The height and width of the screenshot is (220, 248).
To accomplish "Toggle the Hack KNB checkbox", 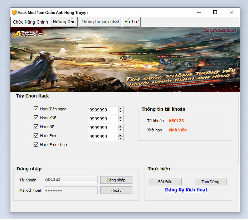I will (36, 118).
